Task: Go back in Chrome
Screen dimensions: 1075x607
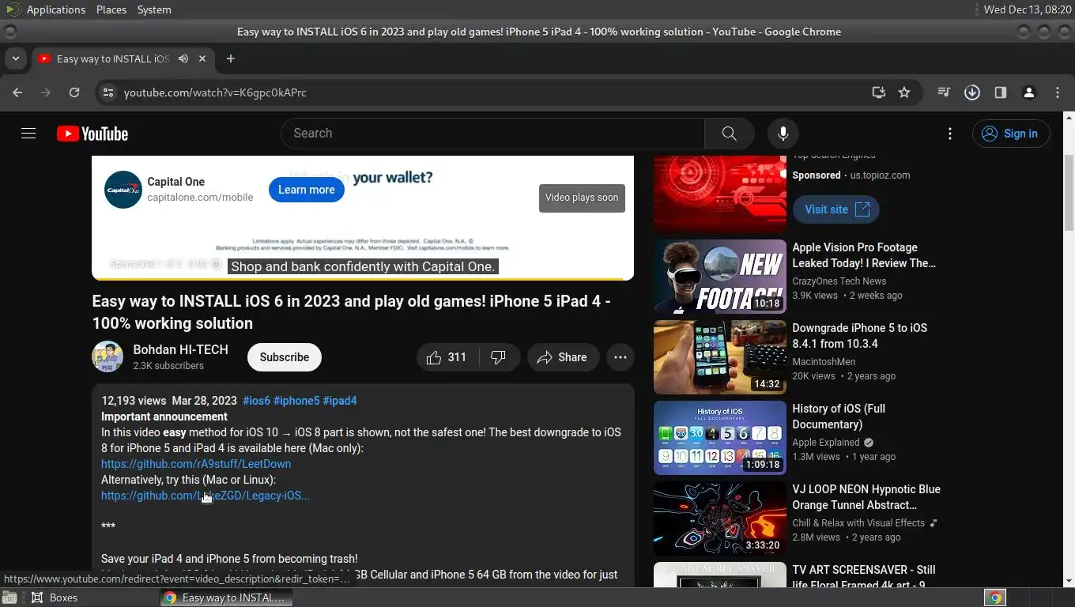Action: point(17,92)
